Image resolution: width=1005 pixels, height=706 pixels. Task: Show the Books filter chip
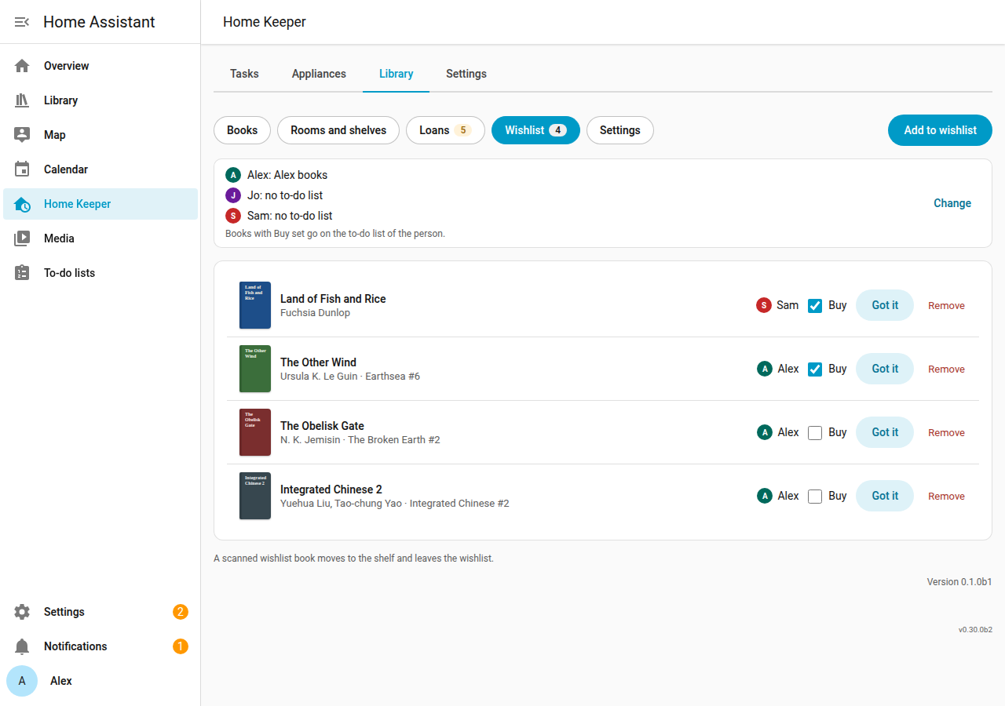click(242, 130)
